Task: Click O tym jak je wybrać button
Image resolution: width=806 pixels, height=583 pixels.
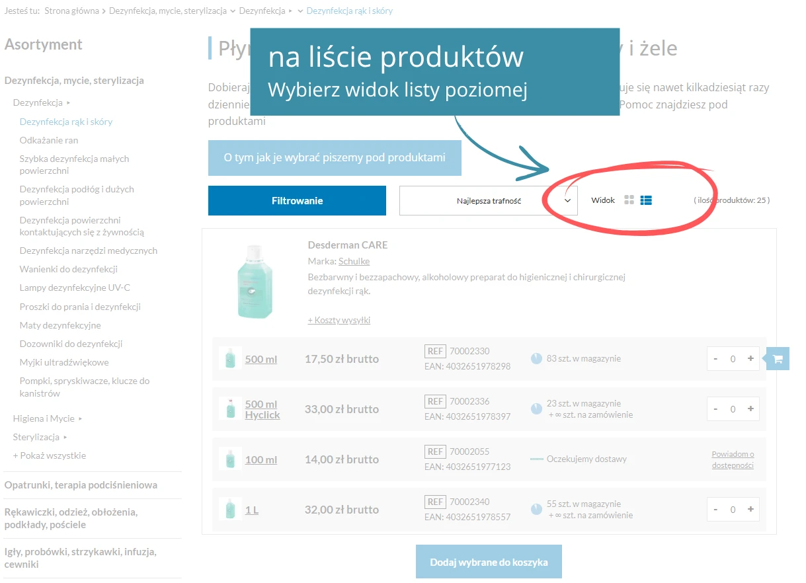Action: pos(335,158)
